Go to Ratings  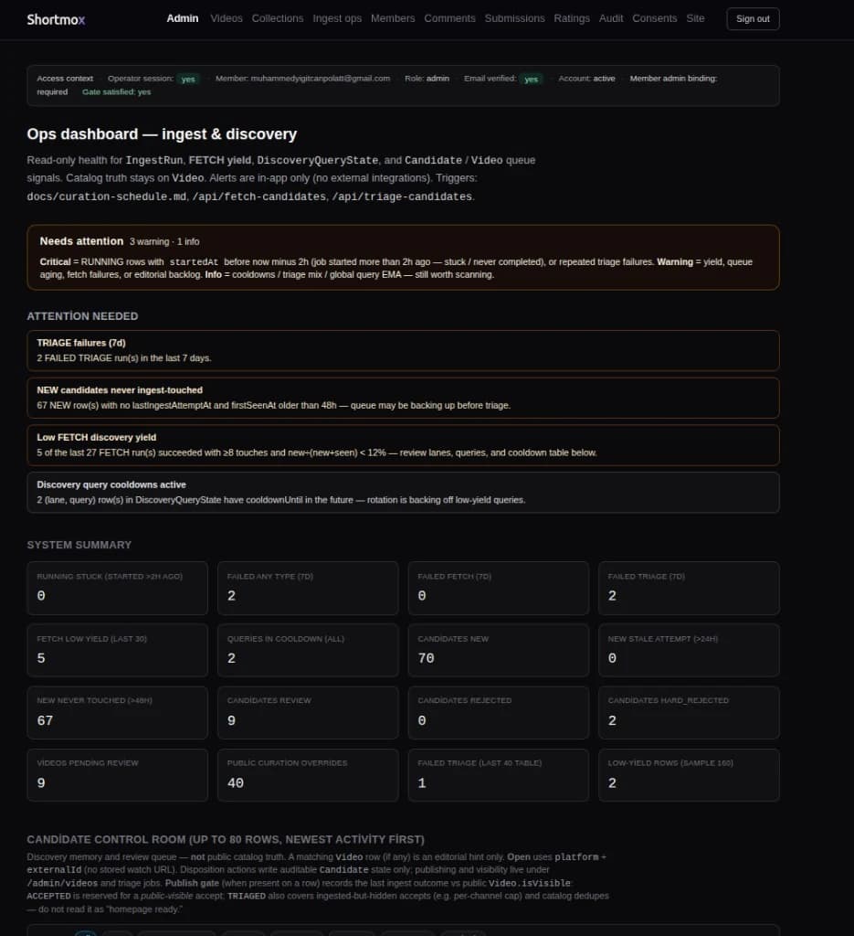572,18
